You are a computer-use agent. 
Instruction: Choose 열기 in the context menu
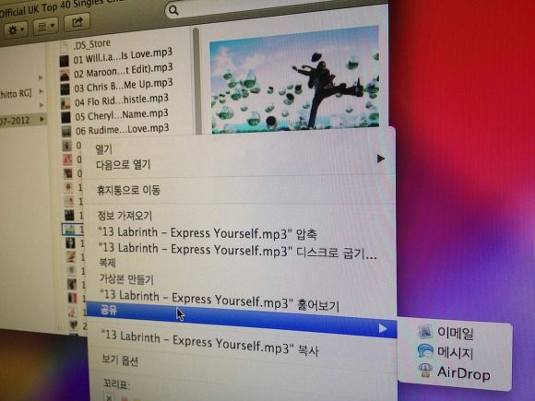[103, 148]
